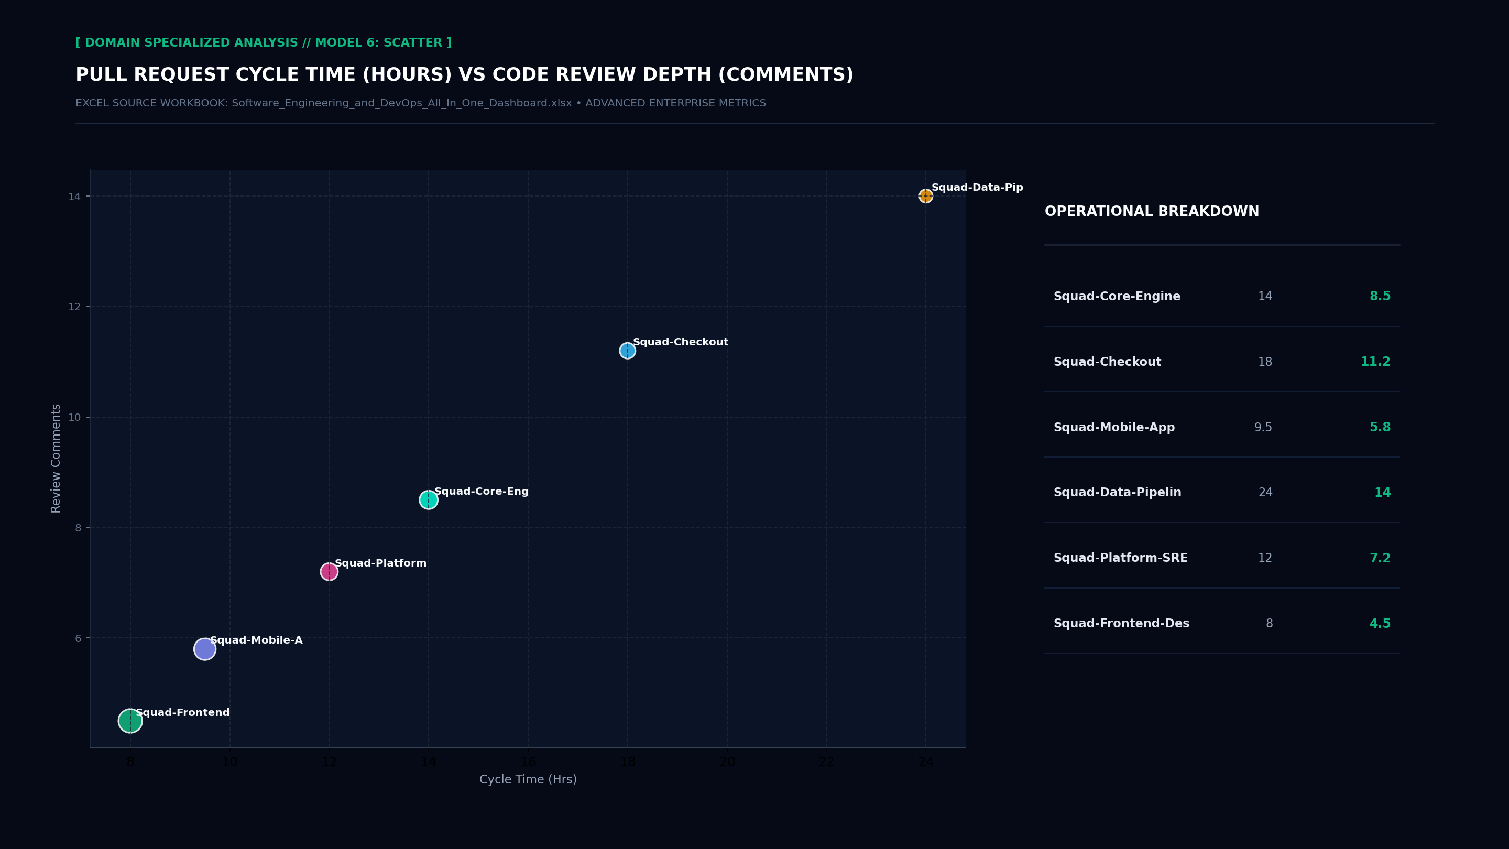This screenshot has height=849, width=1509.
Task: Click the 18 cycle time in Squad-Checkout row
Action: pos(1265,362)
